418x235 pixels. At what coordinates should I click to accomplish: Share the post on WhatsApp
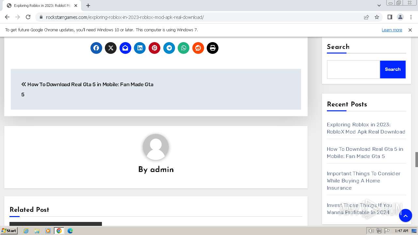[x=184, y=48]
